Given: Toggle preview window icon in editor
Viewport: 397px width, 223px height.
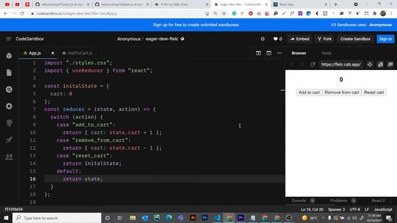Looking at the screenshot, I should click(x=269, y=53).
